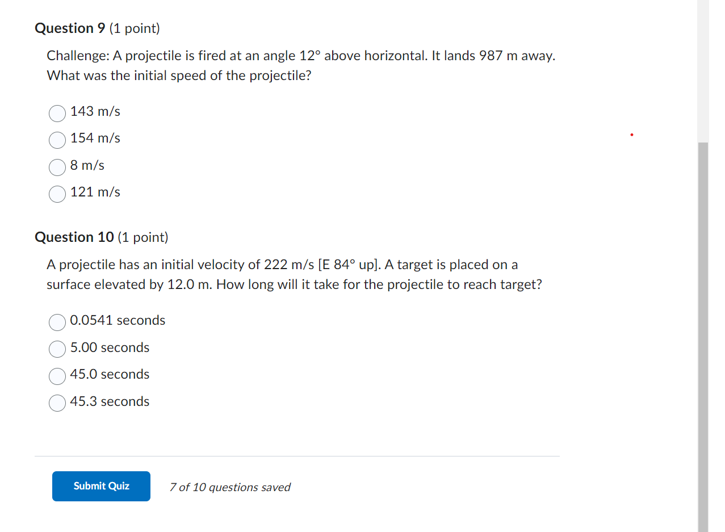725x532 pixels.
Task: Click the blue Submit Quiz button to finish
Action: pyautogui.click(x=101, y=486)
